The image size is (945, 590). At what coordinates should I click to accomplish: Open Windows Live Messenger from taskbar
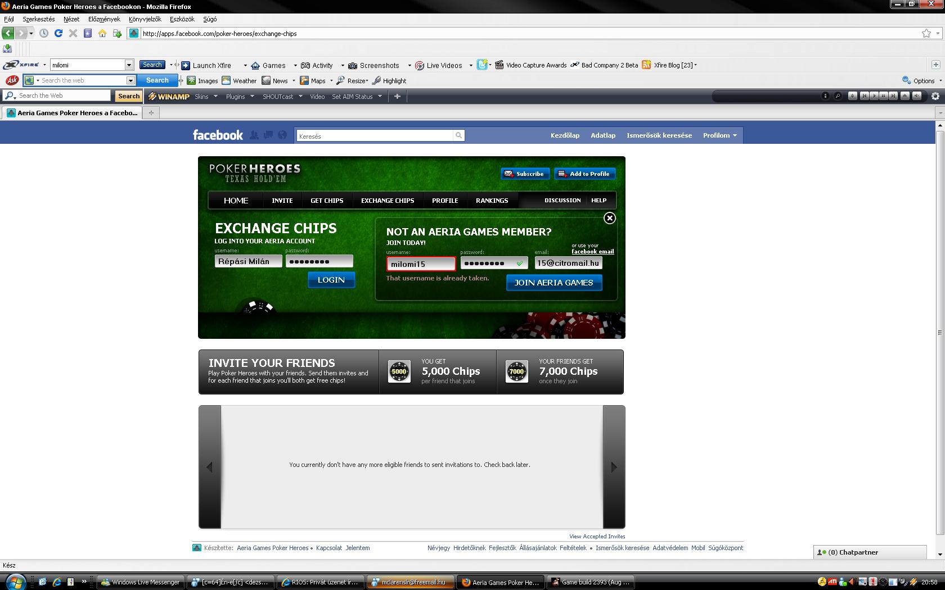(x=141, y=582)
